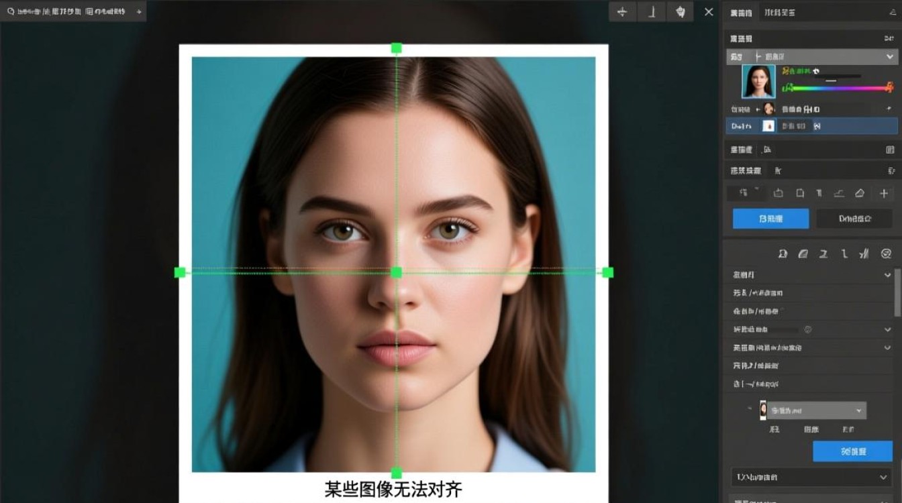Image resolution: width=902 pixels, height=503 pixels.
Task: Select the hand tool in the top toolbar
Action: [x=680, y=11]
